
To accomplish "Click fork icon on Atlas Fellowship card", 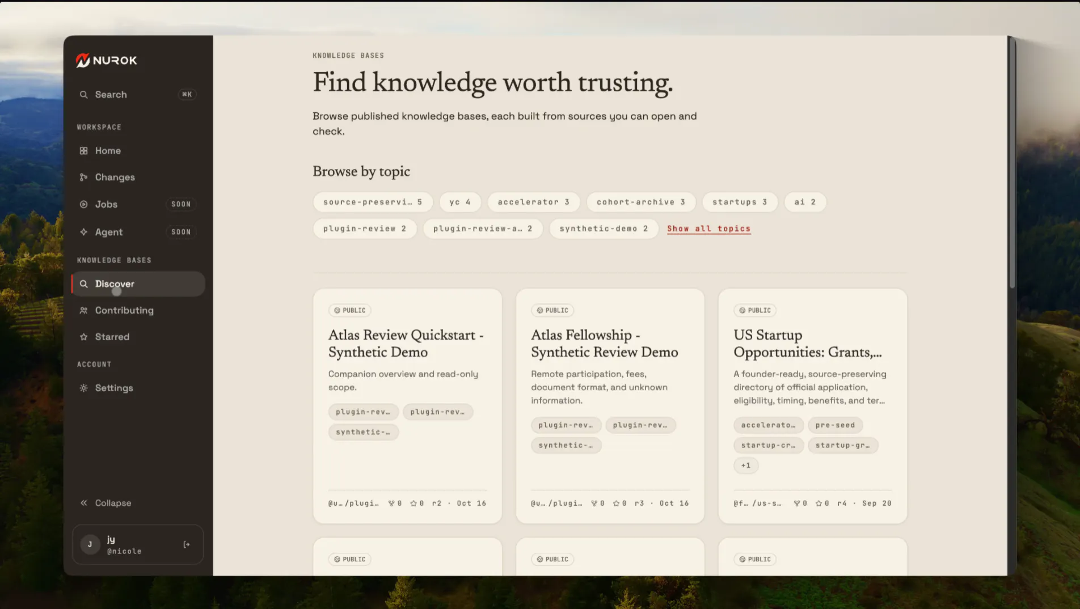I will click(594, 504).
